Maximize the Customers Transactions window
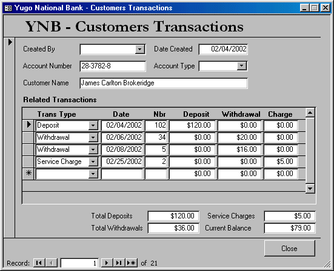The height and width of the screenshot is (271, 334). click(315, 8)
